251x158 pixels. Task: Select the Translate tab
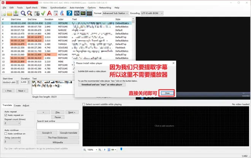7,105
